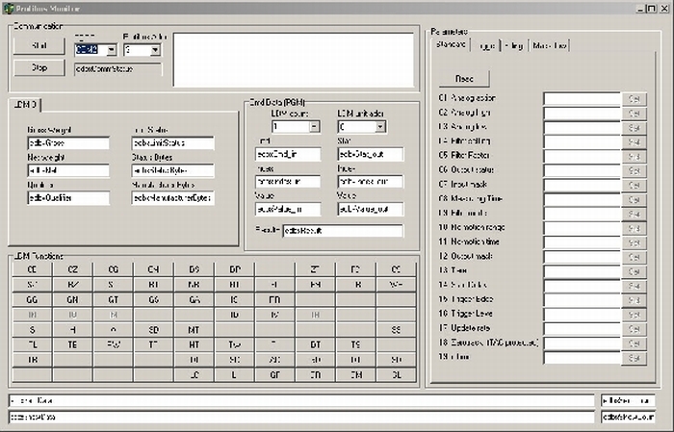Open the Filling parameters tab
The height and width of the screenshot is (432, 674).
coord(513,45)
